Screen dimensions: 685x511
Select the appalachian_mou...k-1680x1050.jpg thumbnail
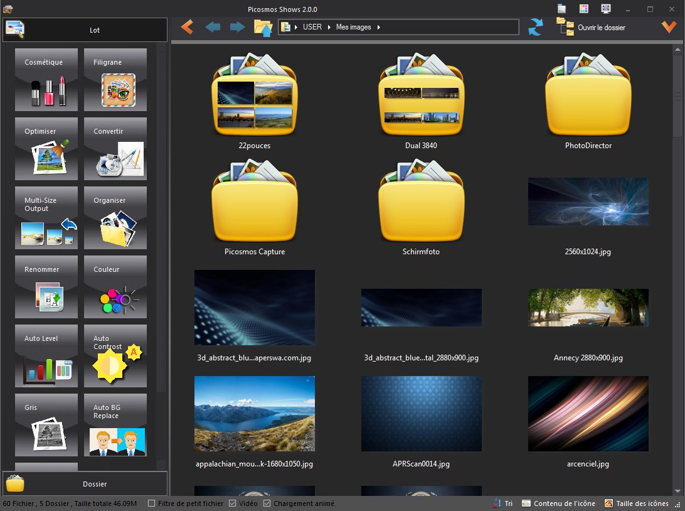254,414
